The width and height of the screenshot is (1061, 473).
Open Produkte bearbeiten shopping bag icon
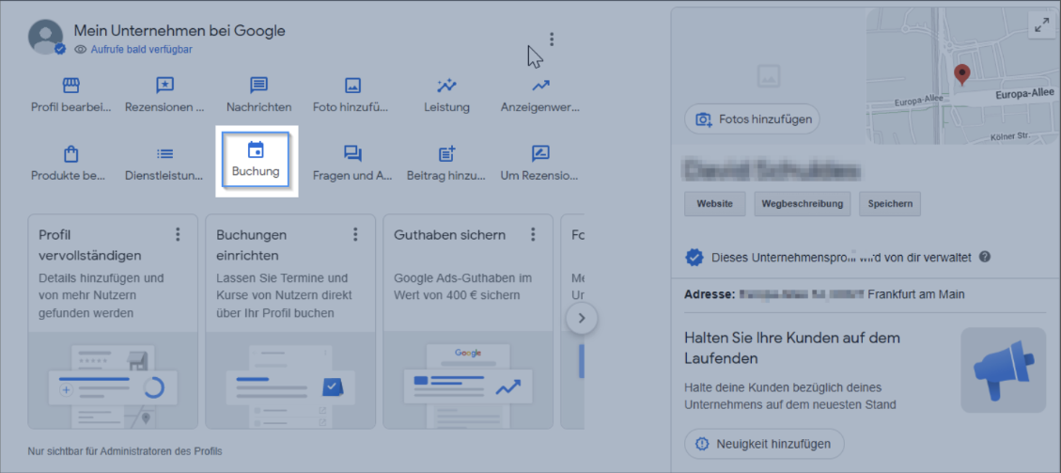click(x=71, y=153)
